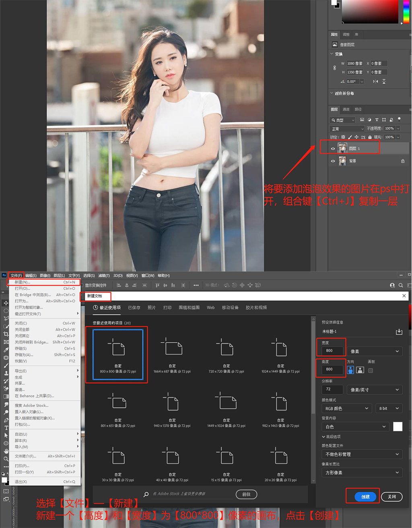
Task: Select the Crop tool
Action: tap(6, 334)
